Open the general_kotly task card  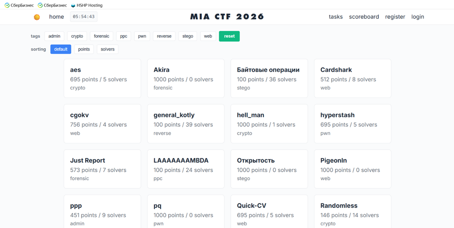pyautogui.click(x=186, y=124)
